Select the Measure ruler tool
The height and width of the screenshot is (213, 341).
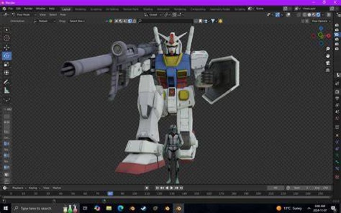pos(7,90)
